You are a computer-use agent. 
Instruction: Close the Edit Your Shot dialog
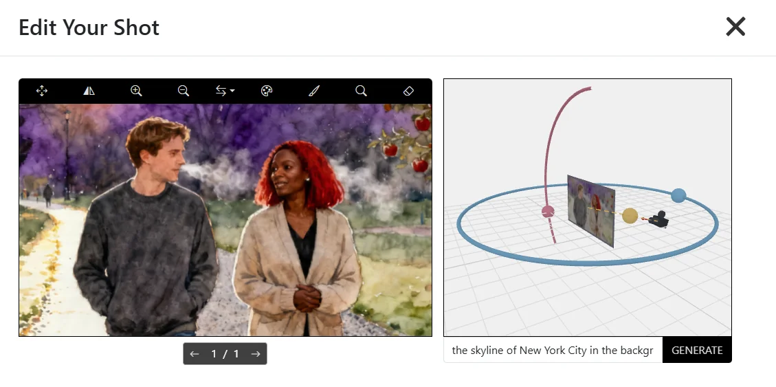(x=735, y=27)
